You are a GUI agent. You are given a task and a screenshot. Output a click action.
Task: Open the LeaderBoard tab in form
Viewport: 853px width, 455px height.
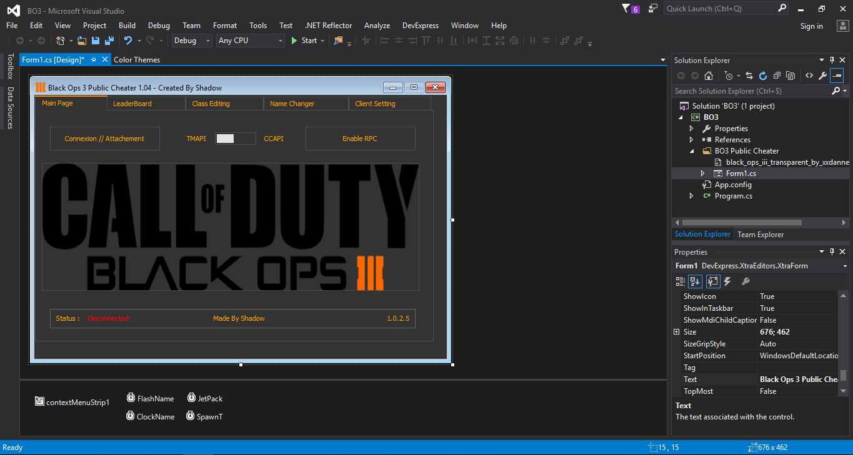pyautogui.click(x=146, y=104)
